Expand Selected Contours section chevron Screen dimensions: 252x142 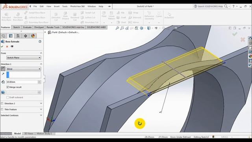(41, 115)
